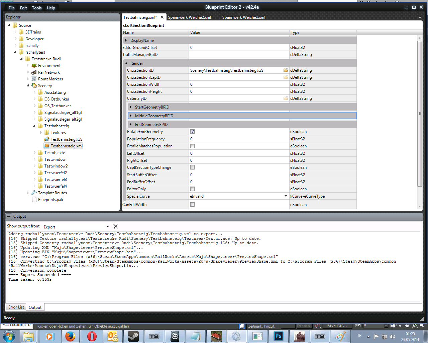Click the CrossSectionID browse folder icon

pyautogui.click(x=286, y=70)
